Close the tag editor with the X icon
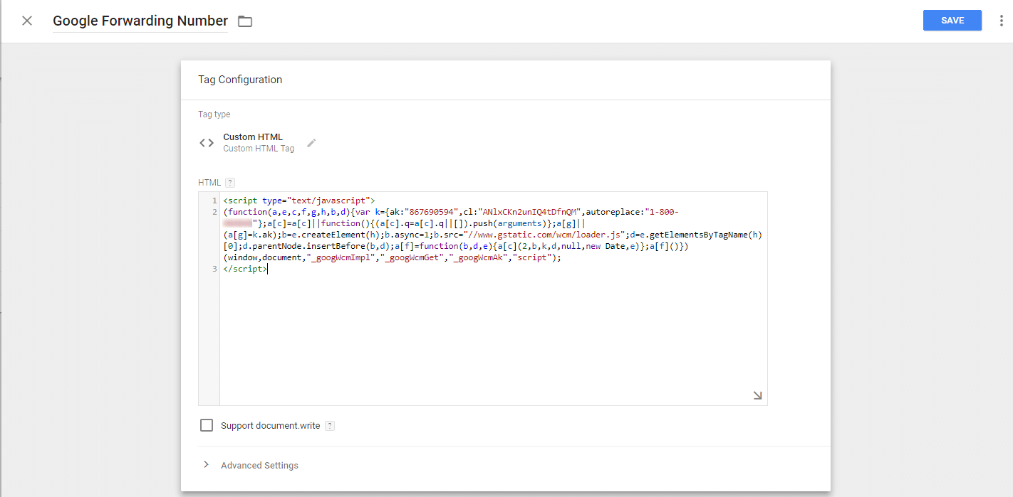Image resolution: width=1013 pixels, height=497 pixels. click(x=27, y=21)
